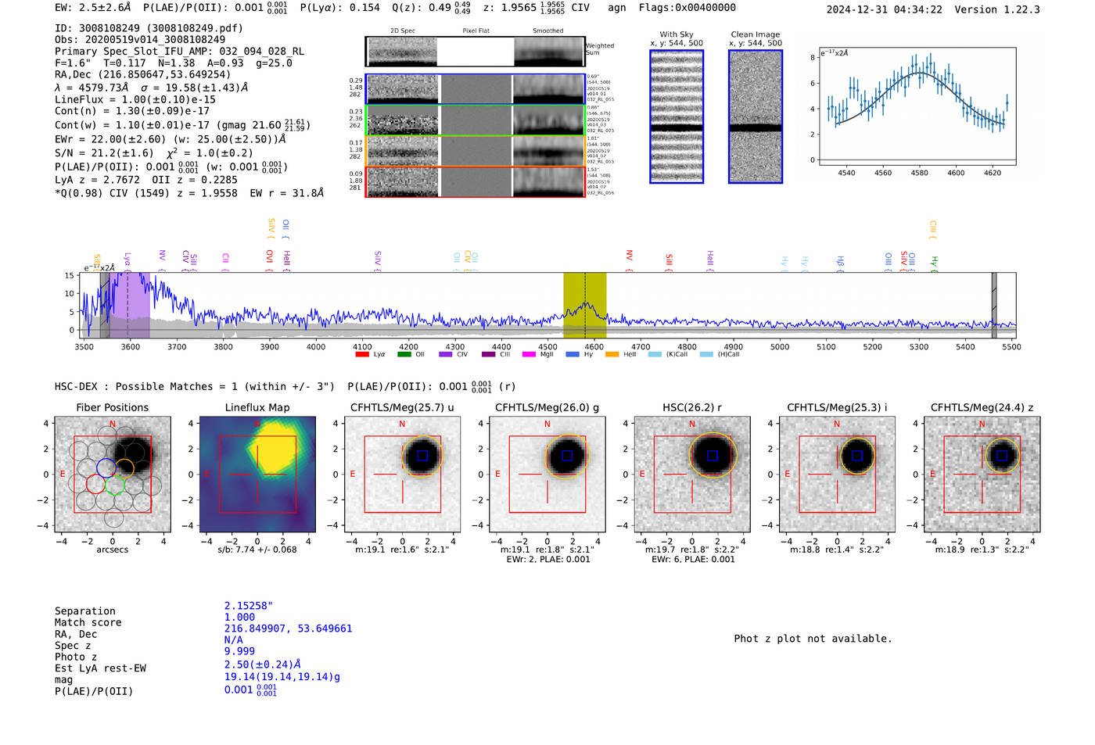This screenshot has width=1095, height=745.
Task: Open the Lineflux Map panel
Action: pos(257,474)
